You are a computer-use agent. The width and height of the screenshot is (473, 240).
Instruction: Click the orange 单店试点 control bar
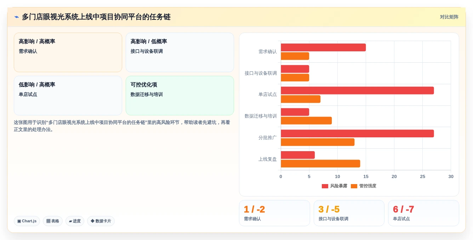pyautogui.click(x=301, y=99)
